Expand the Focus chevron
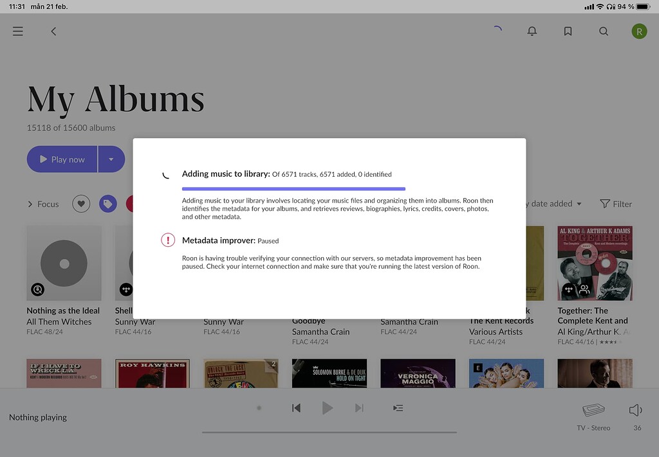The height and width of the screenshot is (457, 659). 30,204
